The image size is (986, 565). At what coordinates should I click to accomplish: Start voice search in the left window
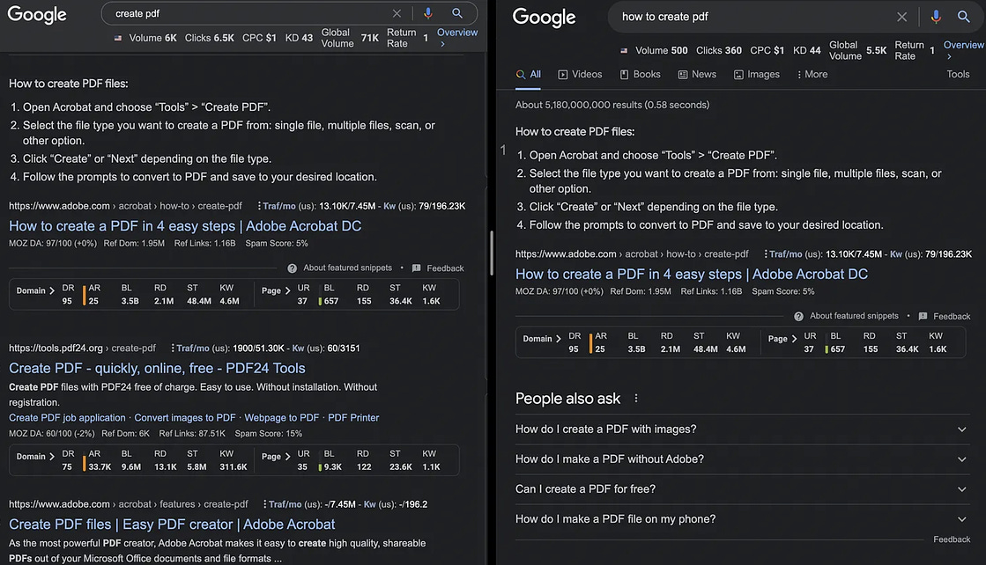pyautogui.click(x=427, y=13)
